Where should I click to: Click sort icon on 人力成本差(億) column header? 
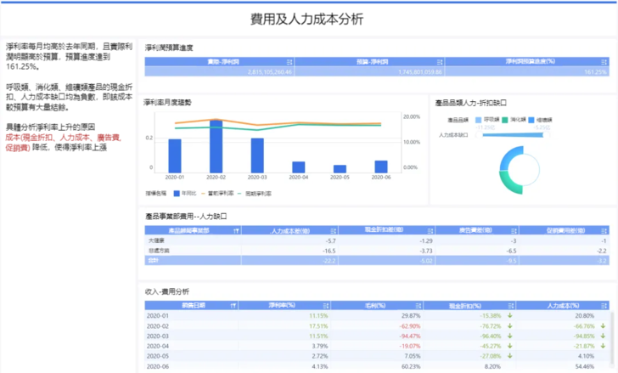pos(333,230)
